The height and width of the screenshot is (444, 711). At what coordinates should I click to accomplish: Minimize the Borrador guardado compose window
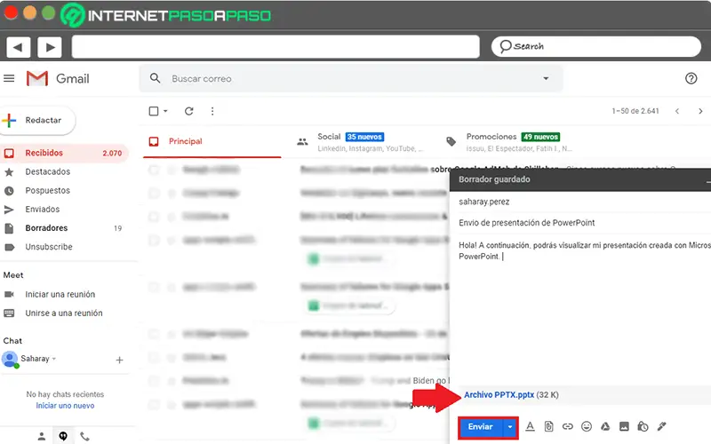707,182
